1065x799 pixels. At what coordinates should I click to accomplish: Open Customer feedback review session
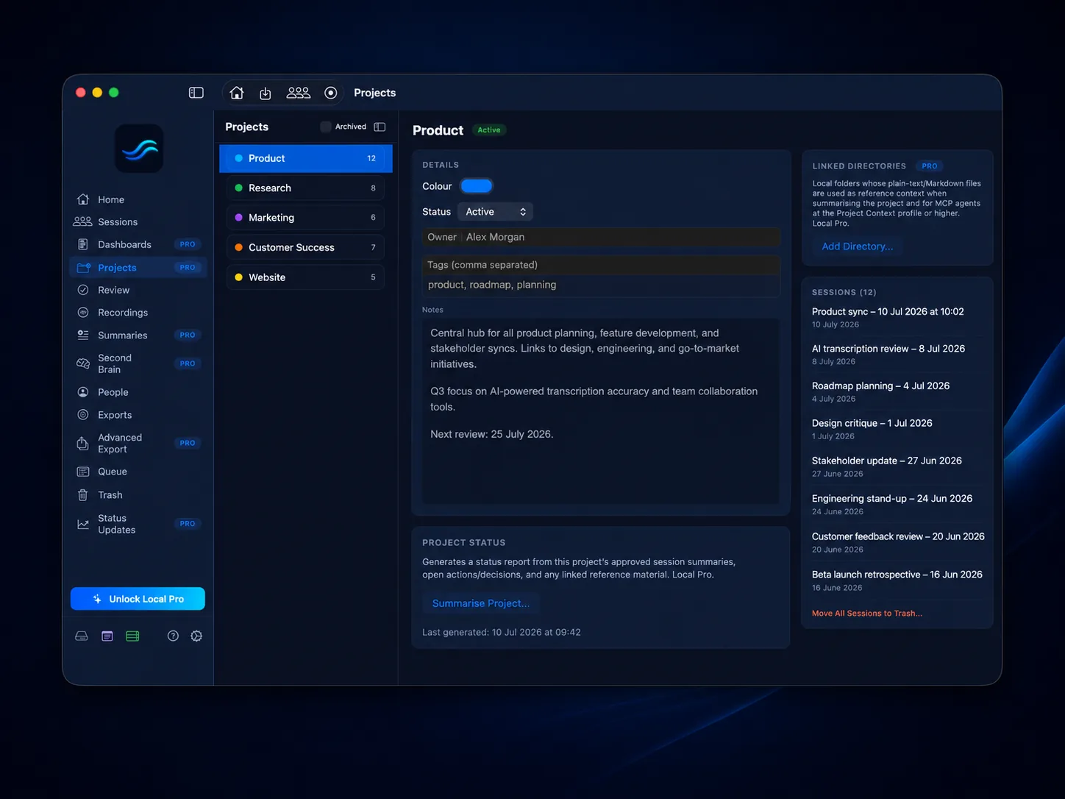click(x=897, y=542)
